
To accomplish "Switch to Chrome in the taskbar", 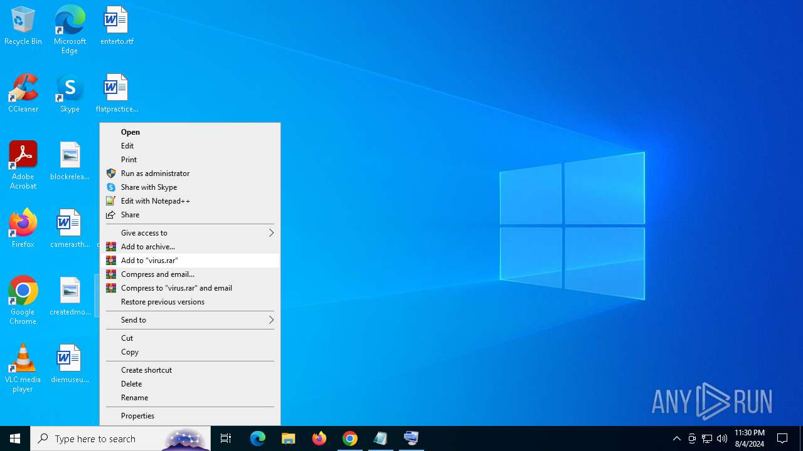I will 349,438.
